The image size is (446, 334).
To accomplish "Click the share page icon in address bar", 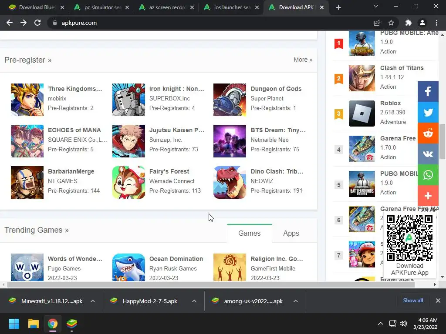I will point(377,23).
